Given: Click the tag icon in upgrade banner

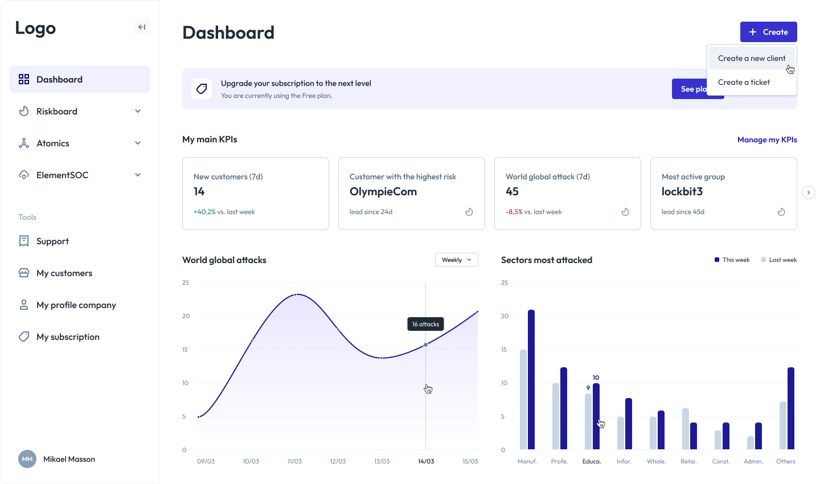Looking at the screenshot, I should coord(202,89).
